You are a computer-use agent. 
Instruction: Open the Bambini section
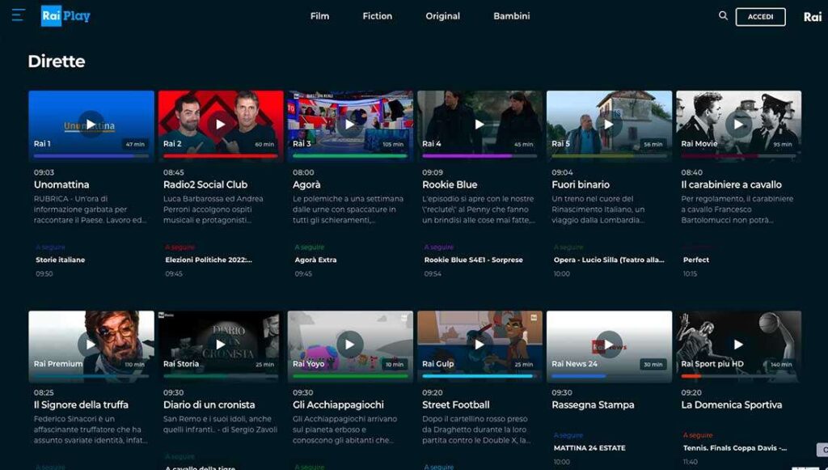click(x=511, y=16)
